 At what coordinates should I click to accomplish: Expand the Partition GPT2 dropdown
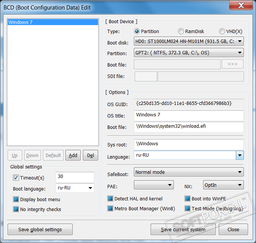pyautogui.click(x=189, y=52)
